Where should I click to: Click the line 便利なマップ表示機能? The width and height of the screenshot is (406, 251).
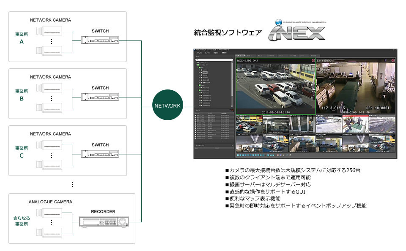(x=253, y=199)
